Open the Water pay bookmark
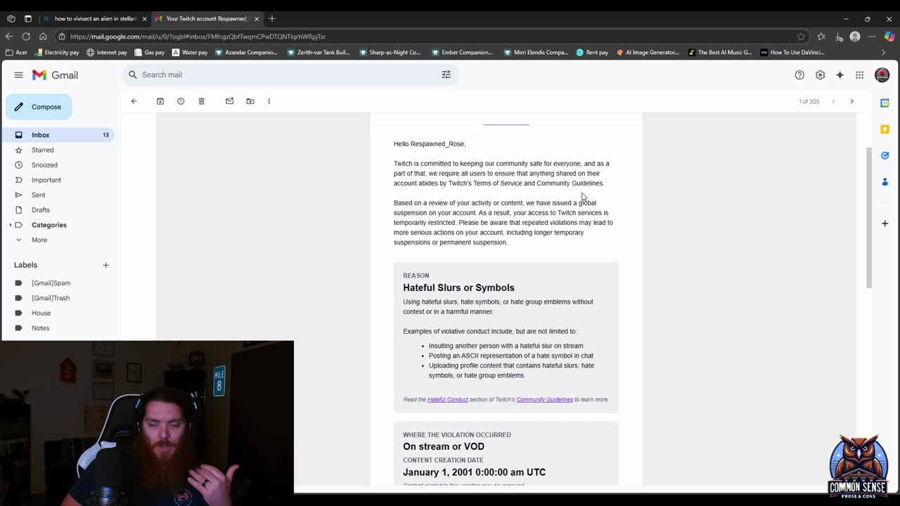The height and width of the screenshot is (506, 900). [190, 52]
